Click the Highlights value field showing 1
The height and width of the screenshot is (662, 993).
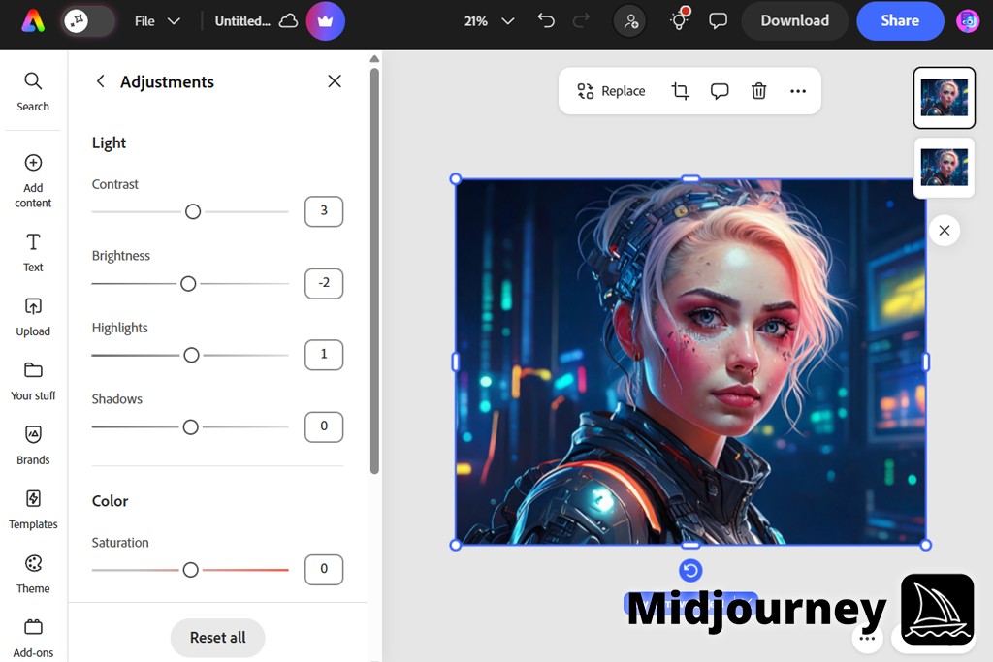click(324, 355)
